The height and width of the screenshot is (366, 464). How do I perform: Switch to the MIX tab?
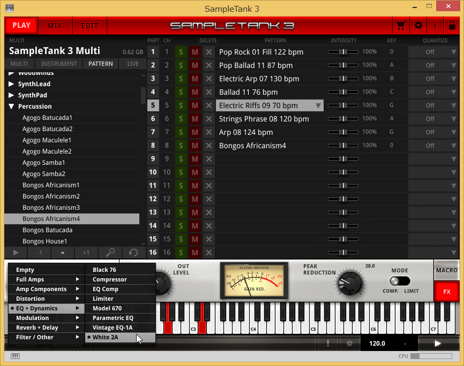(55, 26)
